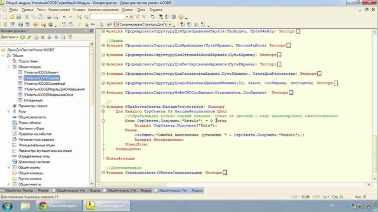Open the Windows Start menu
Screen dimensions: 378x212
tap(7, 206)
